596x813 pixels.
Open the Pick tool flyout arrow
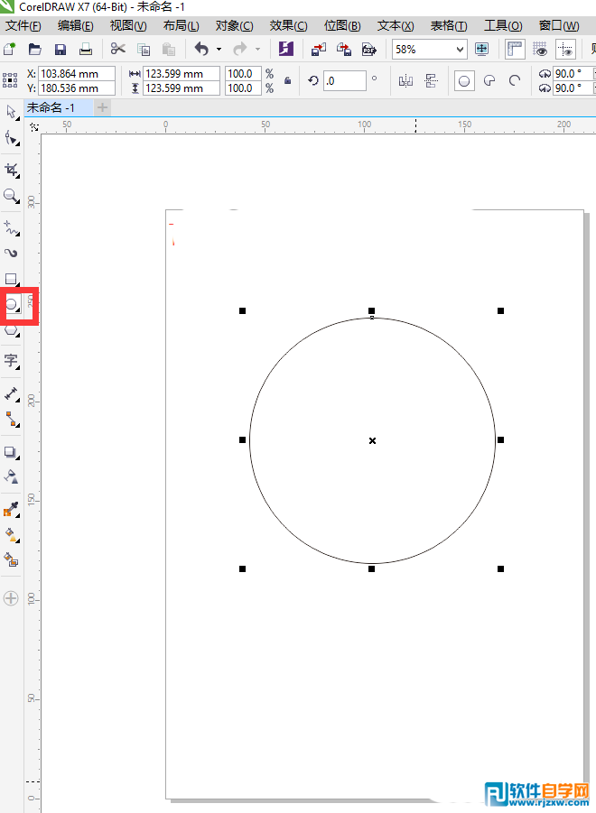[18, 117]
